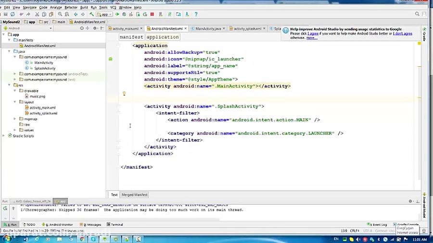Viewport: 433px width, 243px height.
Task: Switch to MainActivity.java editor tab
Action: (208, 29)
